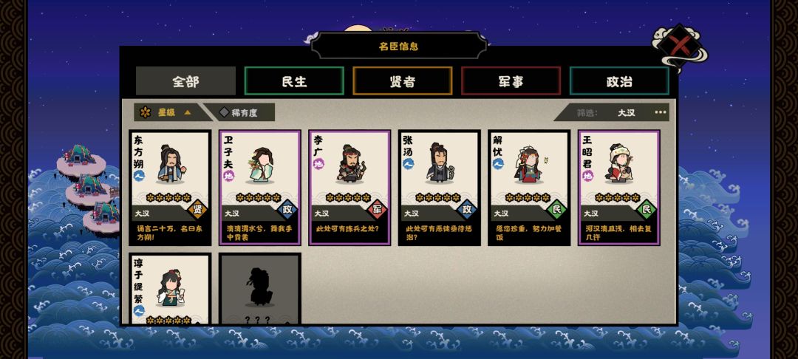Click the 地 attribute icon on 王昭君's card
This screenshot has height=359, width=798.
(x=588, y=176)
